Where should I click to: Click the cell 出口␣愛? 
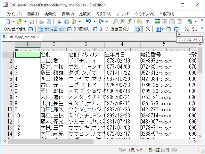(x=54, y=61)
